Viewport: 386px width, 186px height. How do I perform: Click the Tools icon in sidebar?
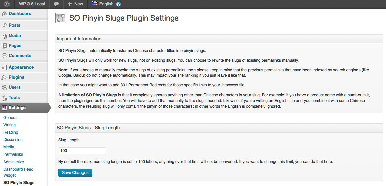pos(4,98)
